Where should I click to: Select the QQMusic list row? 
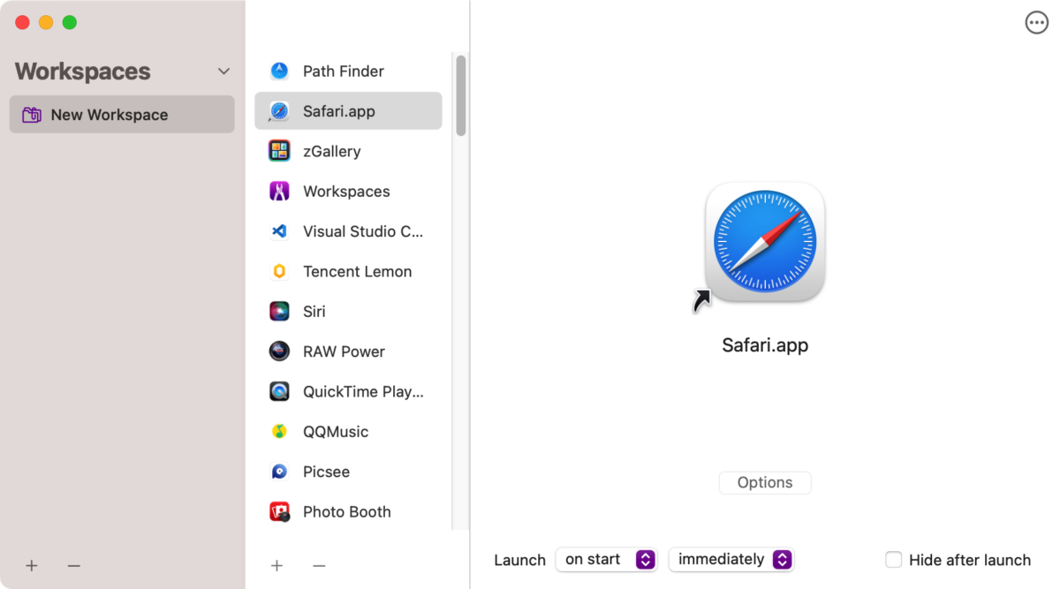click(x=348, y=432)
